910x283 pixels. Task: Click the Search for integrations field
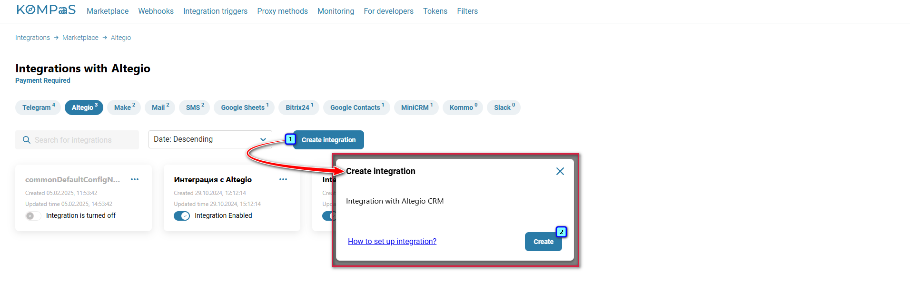point(77,140)
